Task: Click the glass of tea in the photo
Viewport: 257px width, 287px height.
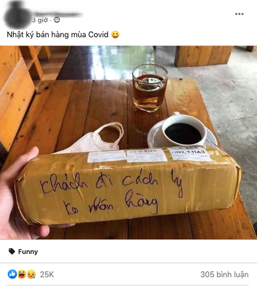Action: pyautogui.click(x=150, y=88)
